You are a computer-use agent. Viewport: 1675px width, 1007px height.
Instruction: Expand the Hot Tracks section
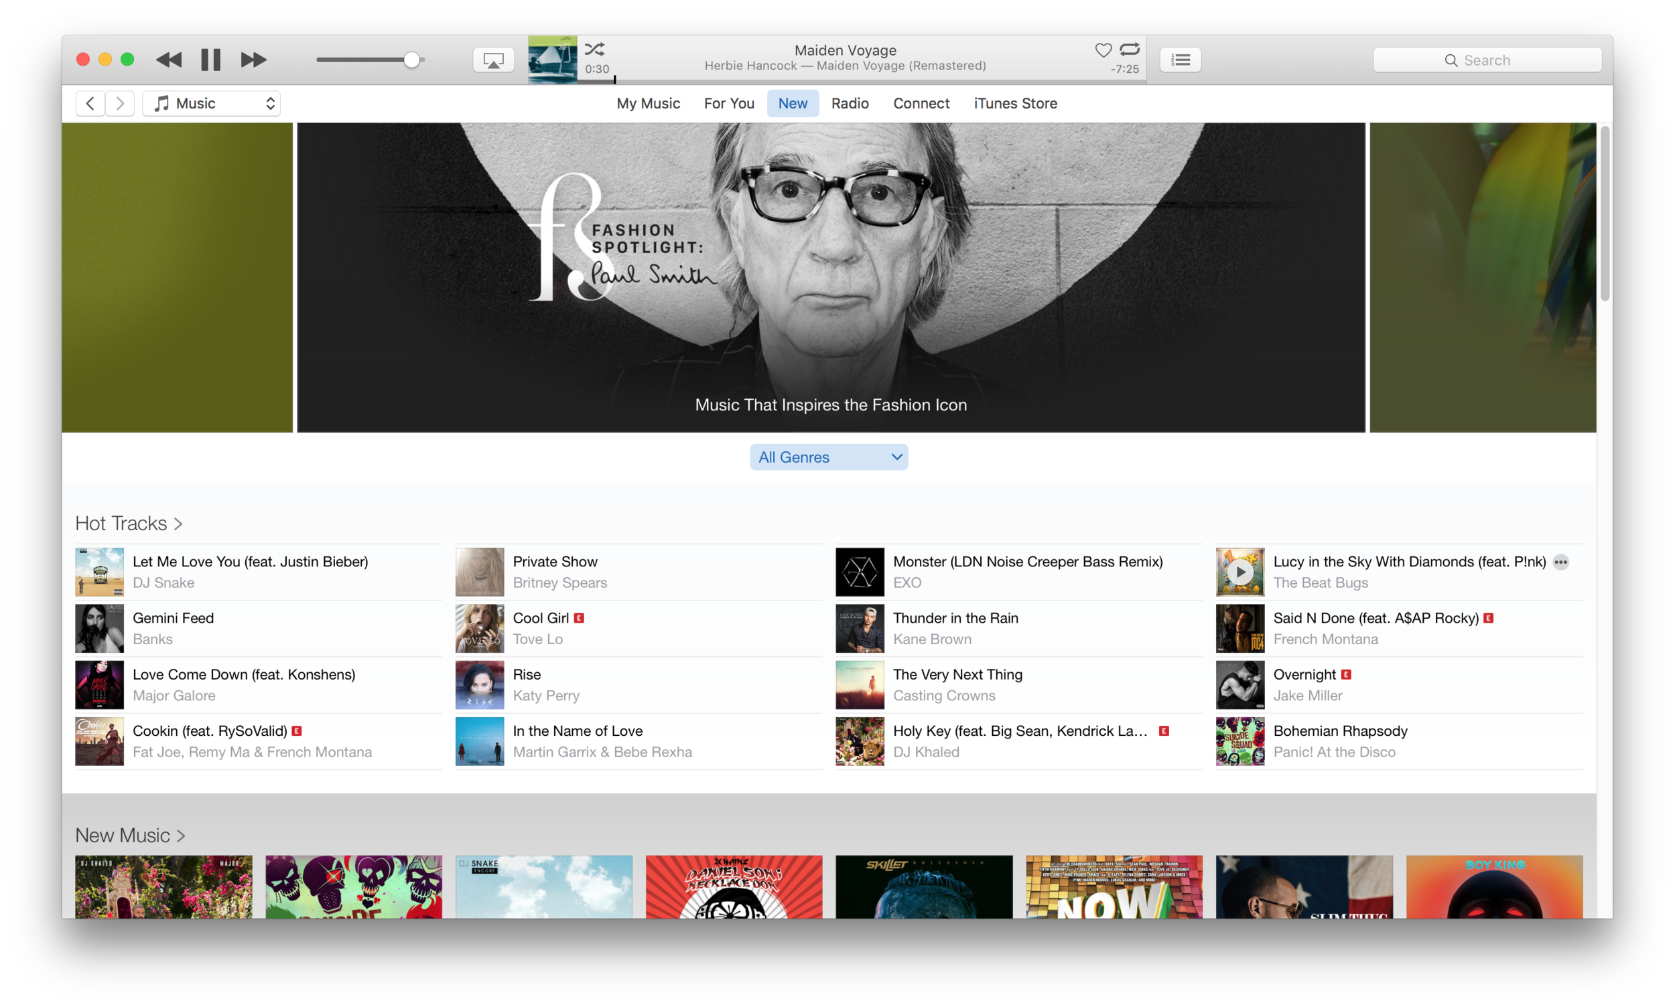click(x=129, y=523)
